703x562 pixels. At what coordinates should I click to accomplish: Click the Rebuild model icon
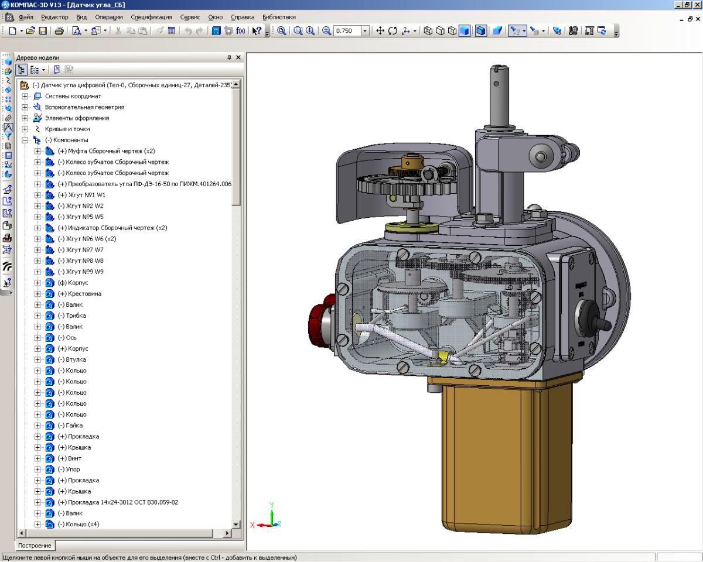point(557,31)
